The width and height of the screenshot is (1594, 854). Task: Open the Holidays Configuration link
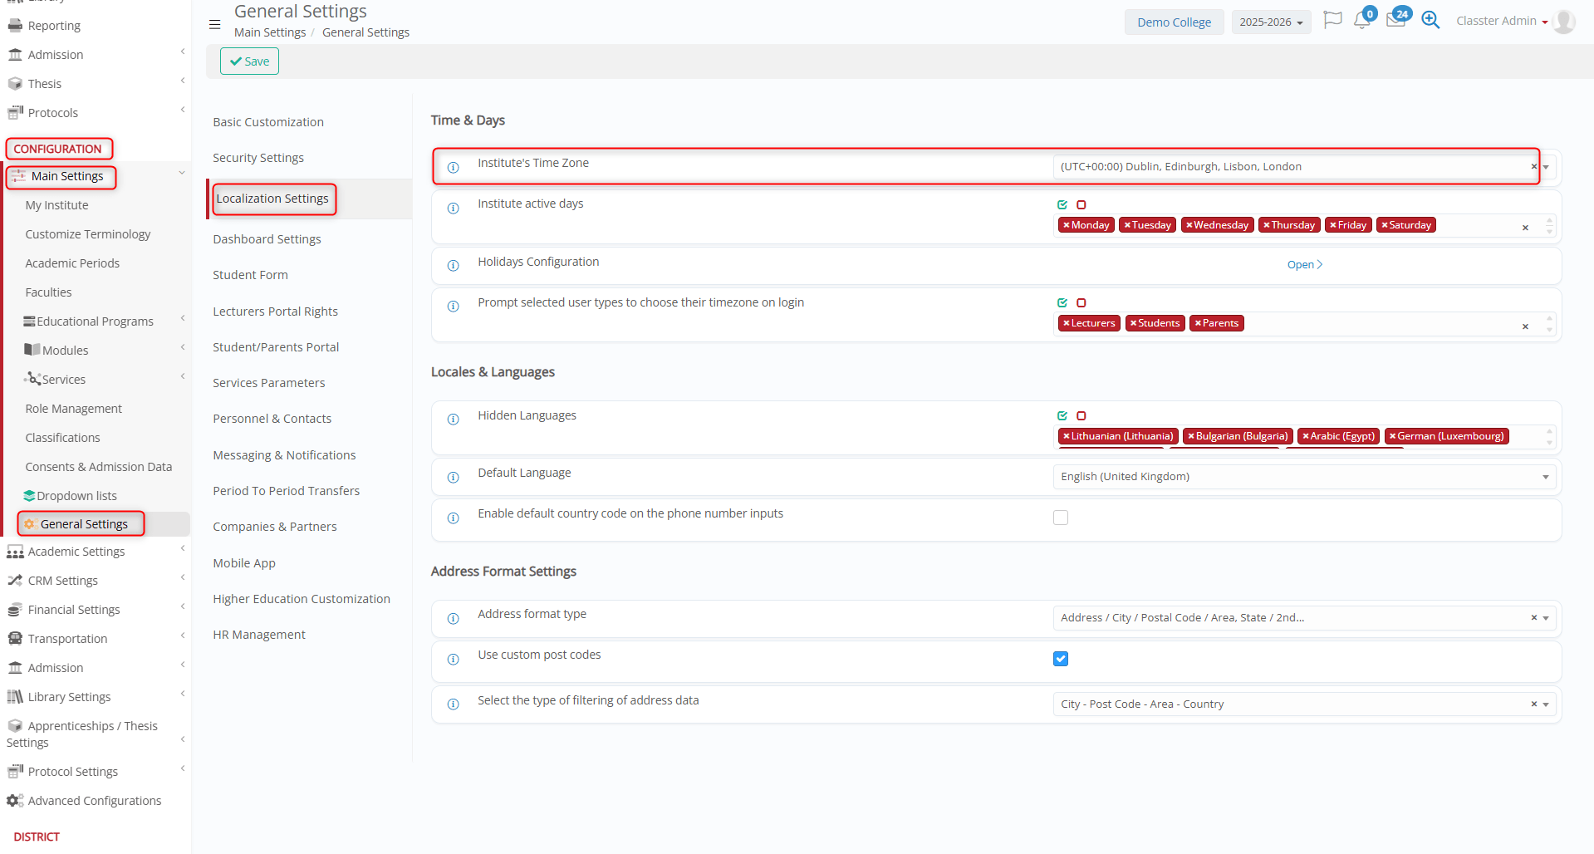pyautogui.click(x=1304, y=265)
